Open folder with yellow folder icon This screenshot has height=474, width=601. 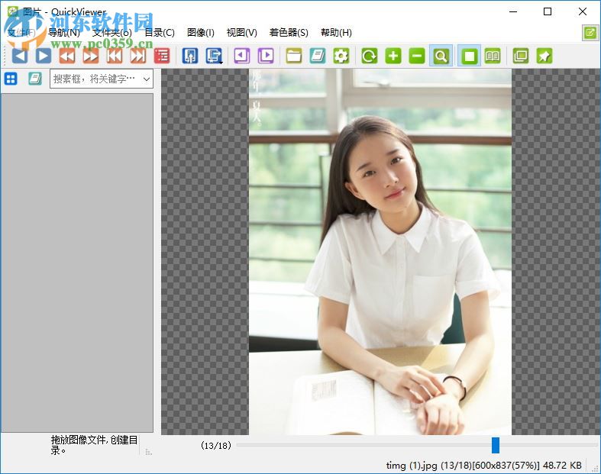(294, 56)
